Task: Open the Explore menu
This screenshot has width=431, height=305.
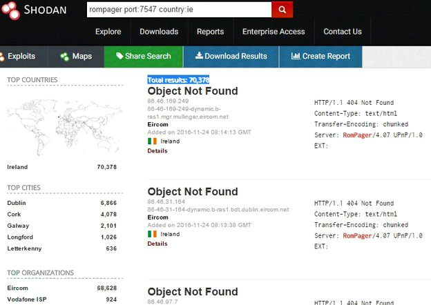Action: tap(108, 32)
